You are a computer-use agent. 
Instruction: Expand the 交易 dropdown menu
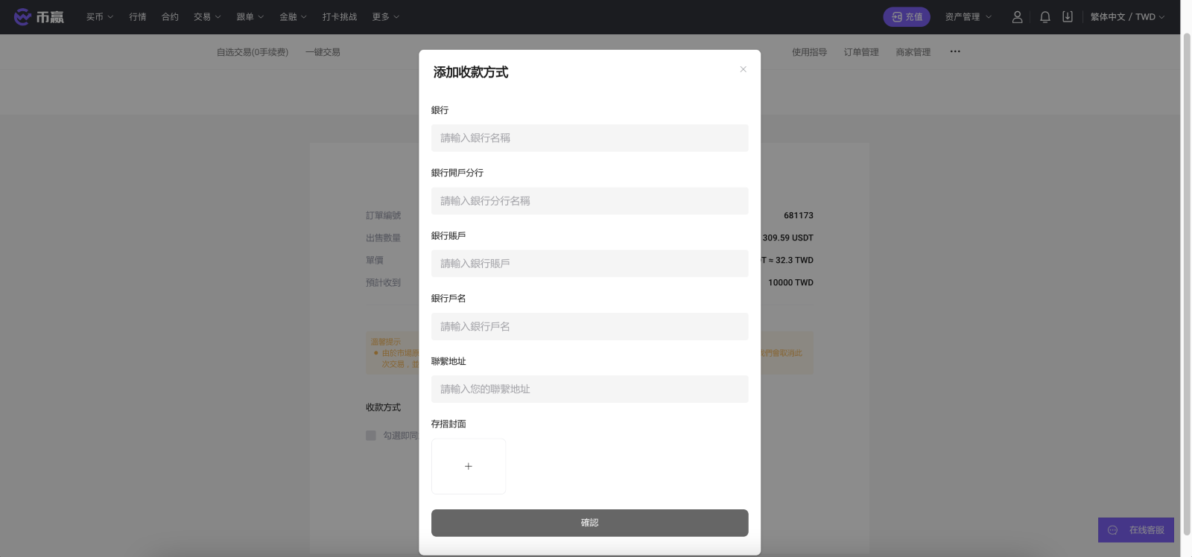[207, 16]
